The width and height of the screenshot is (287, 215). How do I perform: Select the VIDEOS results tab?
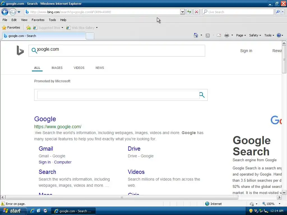point(79,68)
